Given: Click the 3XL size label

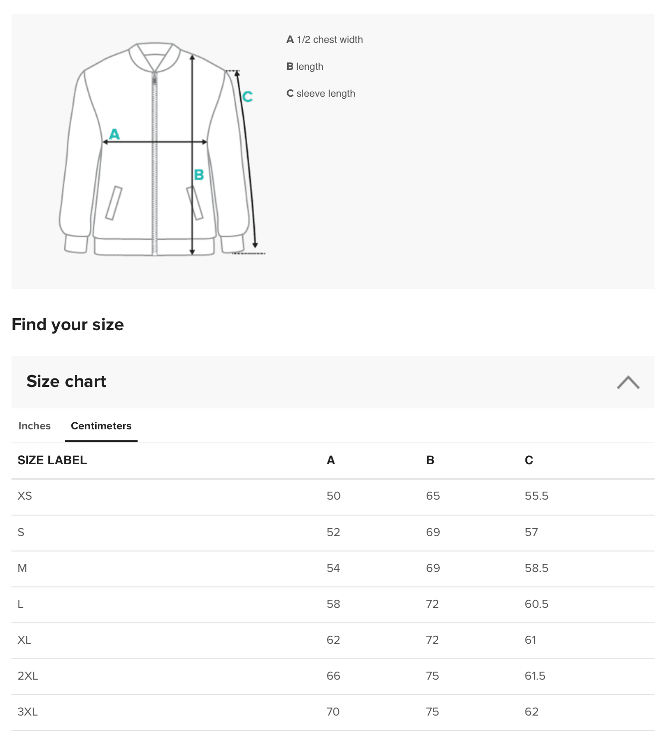Looking at the screenshot, I should coord(28,712).
